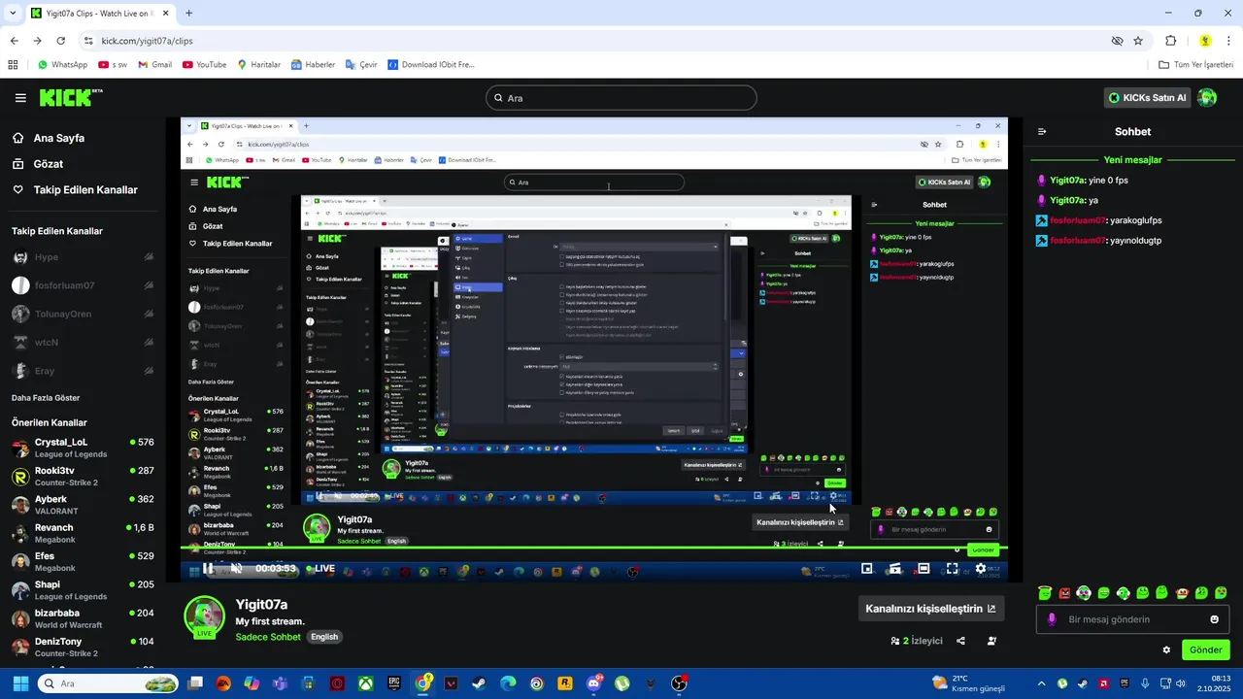
Task: Click the follow user icon beside share
Action: (991, 641)
